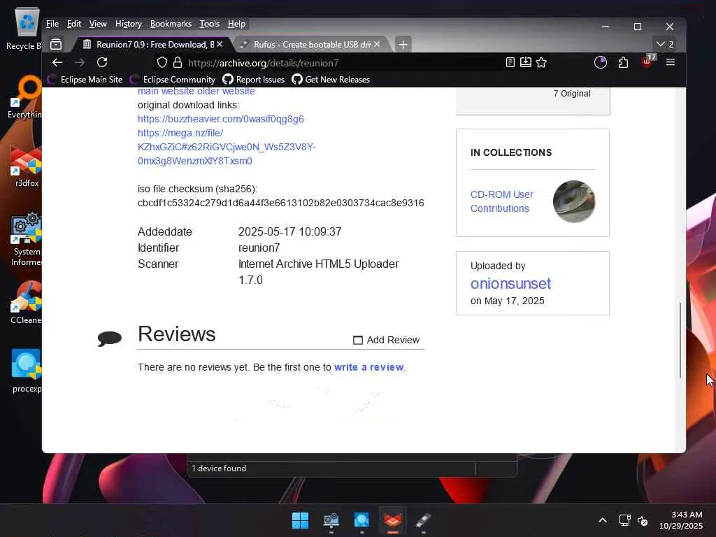Open Eclipse Community bookmark

tap(173, 80)
